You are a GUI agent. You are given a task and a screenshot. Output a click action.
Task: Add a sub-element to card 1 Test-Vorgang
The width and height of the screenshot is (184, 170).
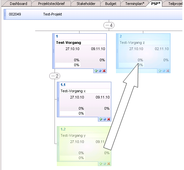pos(96,71)
